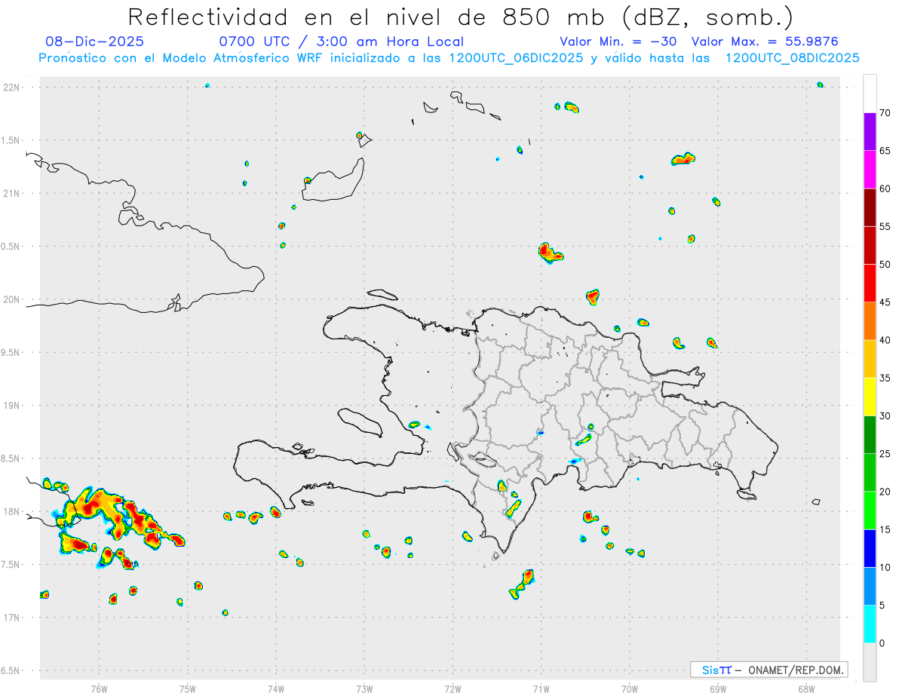Click the bright red 45-50 dBZ color band
This screenshot has width=905, height=699.
coord(870,284)
